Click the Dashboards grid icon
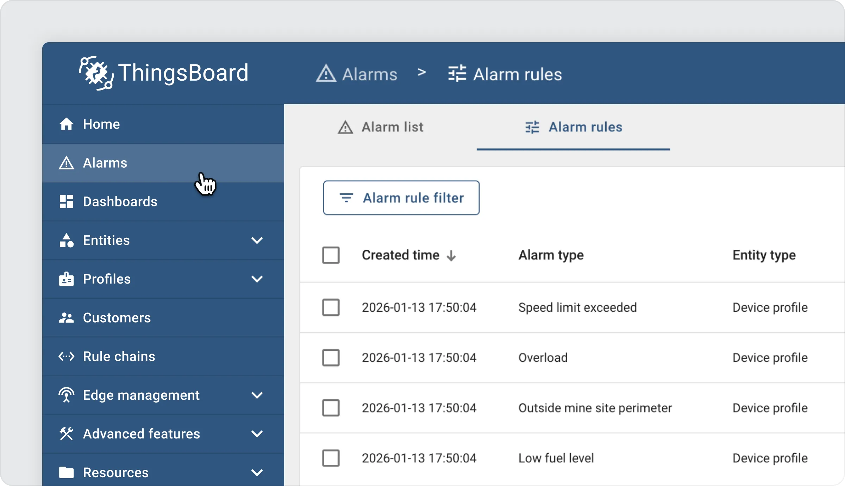Viewport: 845px width, 486px height. (66, 202)
